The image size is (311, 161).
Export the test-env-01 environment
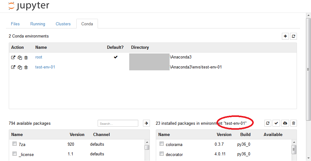13,67
